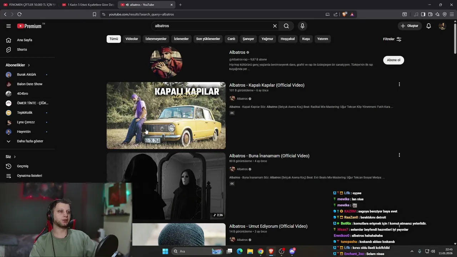
Task: Play the Buna İnanamam video thumbnail
Action: coord(166,186)
